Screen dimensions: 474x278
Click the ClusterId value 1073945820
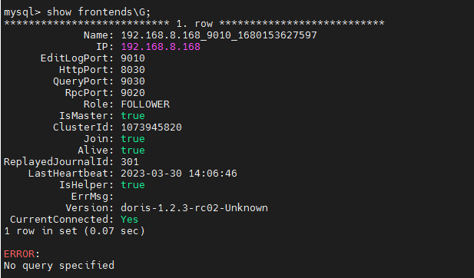pos(151,127)
